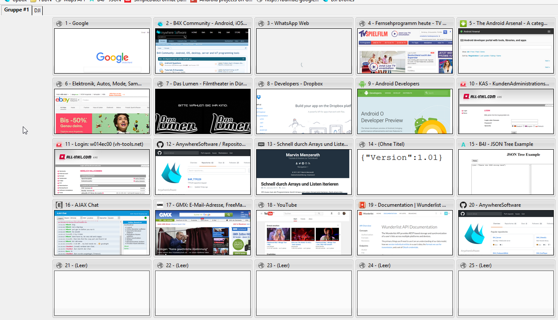The height and width of the screenshot is (320, 558).
Task: Click the "3 - WhatsApp Web" tile title
Action: coord(292,24)
